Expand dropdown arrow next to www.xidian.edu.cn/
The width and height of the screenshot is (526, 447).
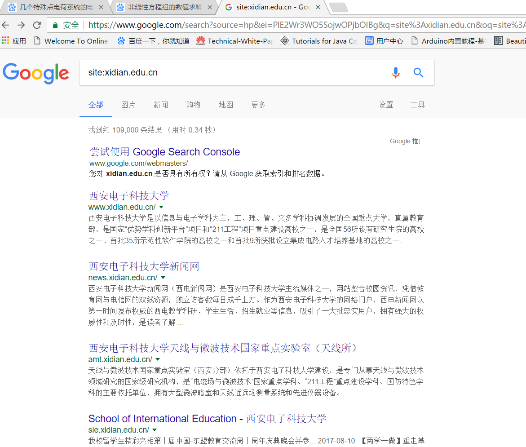tap(161, 207)
